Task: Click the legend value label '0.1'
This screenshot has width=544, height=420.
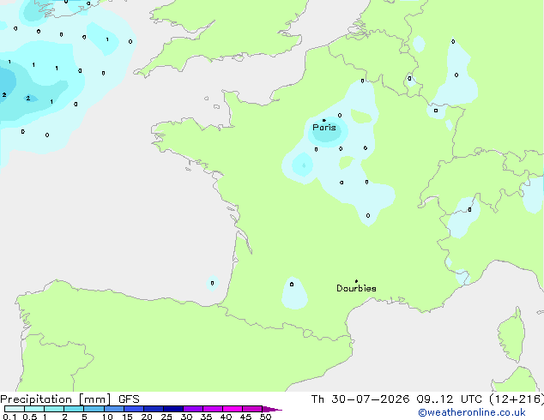Action: pyautogui.click(x=9, y=417)
